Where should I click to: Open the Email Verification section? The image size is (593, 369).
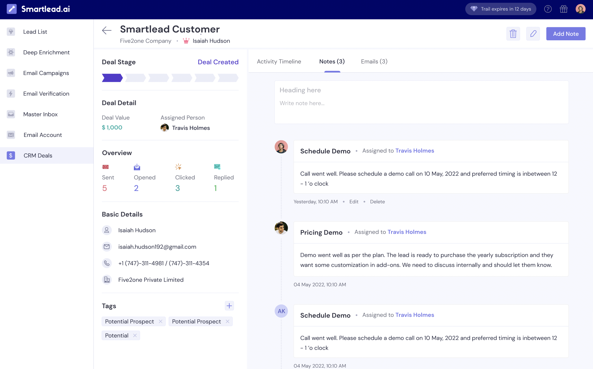pos(46,94)
